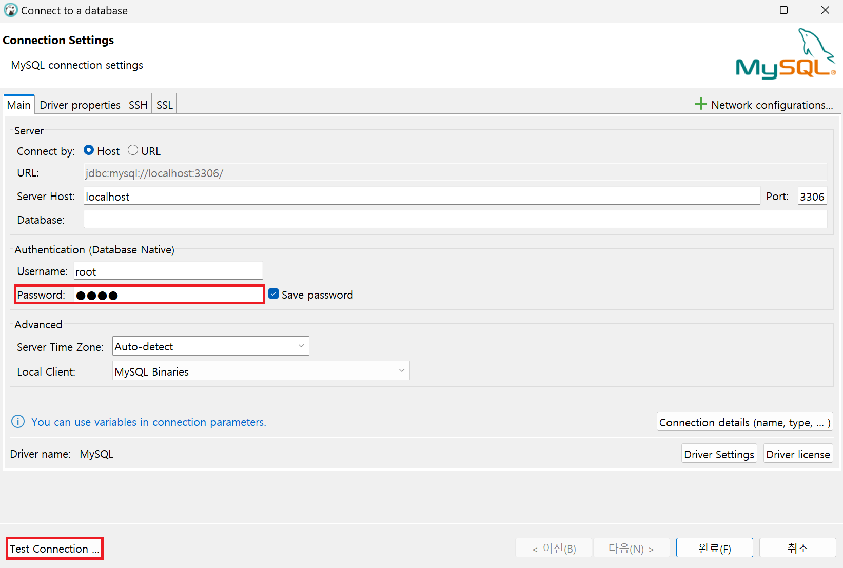843x568 pixels.
Task: Click the 'Authentication (Database Native)' group heading
Action: click(x=94, y=250)
